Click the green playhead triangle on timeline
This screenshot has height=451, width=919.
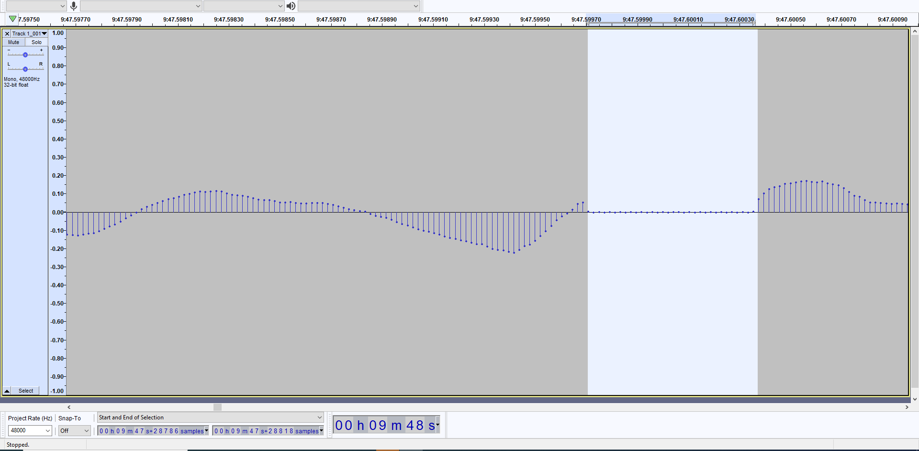click(12, 19)
